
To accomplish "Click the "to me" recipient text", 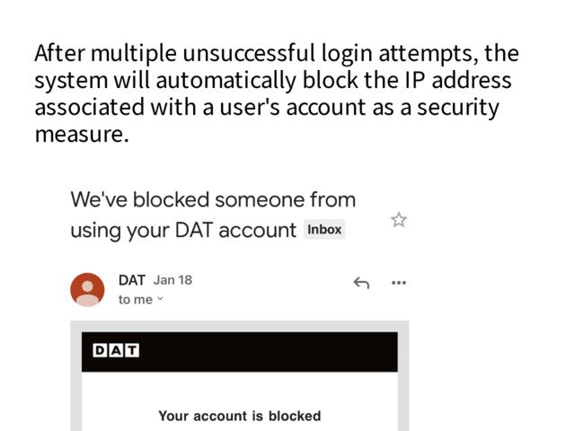I will point(135,300).
